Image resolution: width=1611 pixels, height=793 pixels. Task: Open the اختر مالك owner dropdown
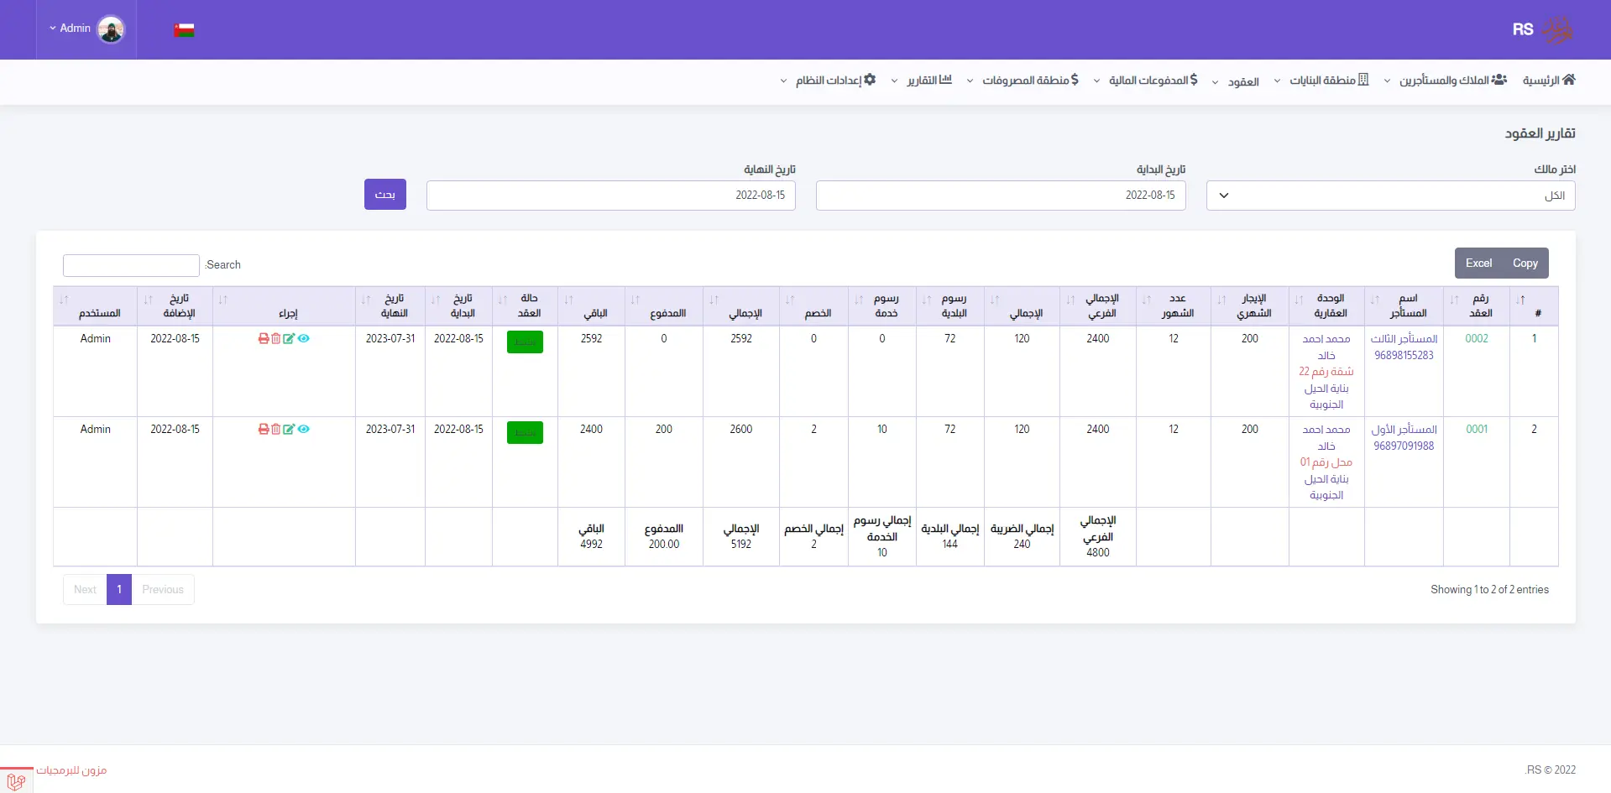[x=1390, y=196]
